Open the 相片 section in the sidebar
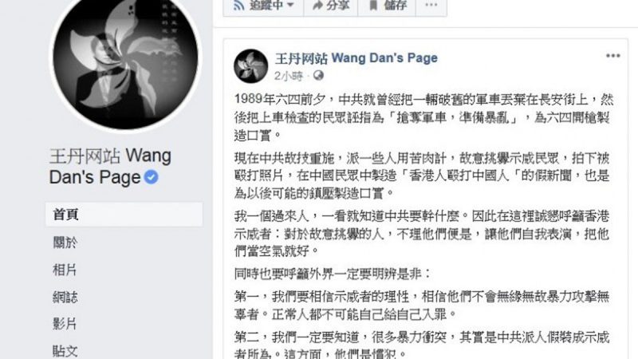Image resolution: width=638 pixels, height=359 pixels. pos(65,270)
